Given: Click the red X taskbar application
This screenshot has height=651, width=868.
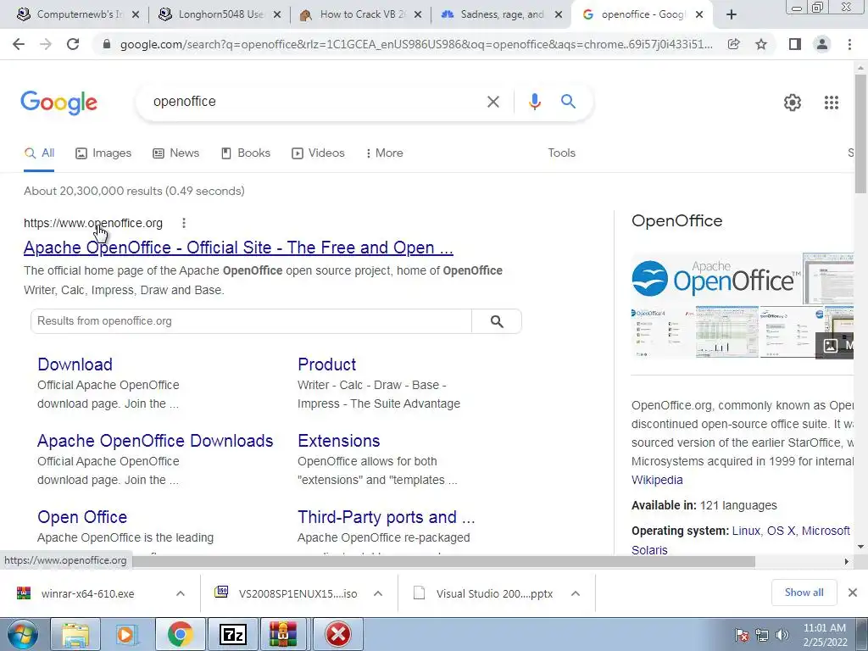Looking at the screenshot, I should point(338,634).
